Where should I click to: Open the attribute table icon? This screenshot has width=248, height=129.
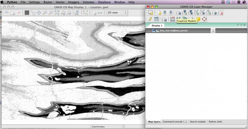click(157, 19)
